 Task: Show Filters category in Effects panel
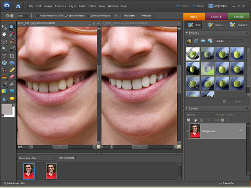tap(189, 41)
